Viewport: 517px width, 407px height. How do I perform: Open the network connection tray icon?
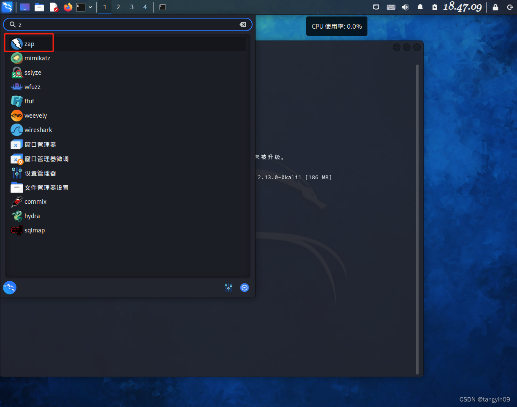(x=376, y=7)
